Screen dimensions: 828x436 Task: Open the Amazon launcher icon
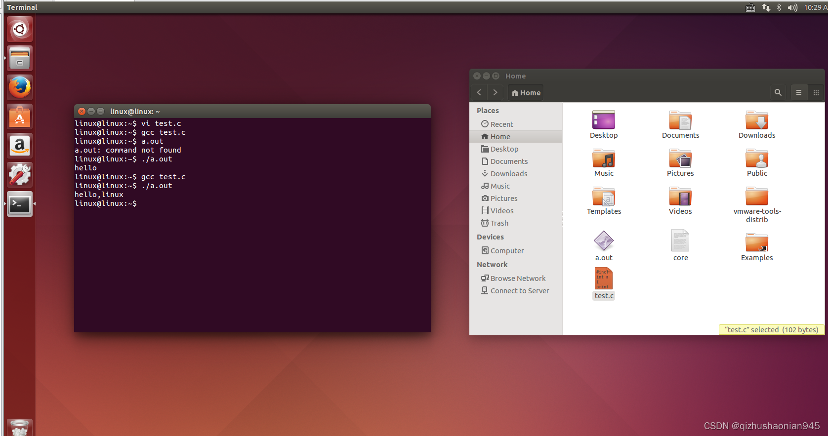tap(20, 146)
